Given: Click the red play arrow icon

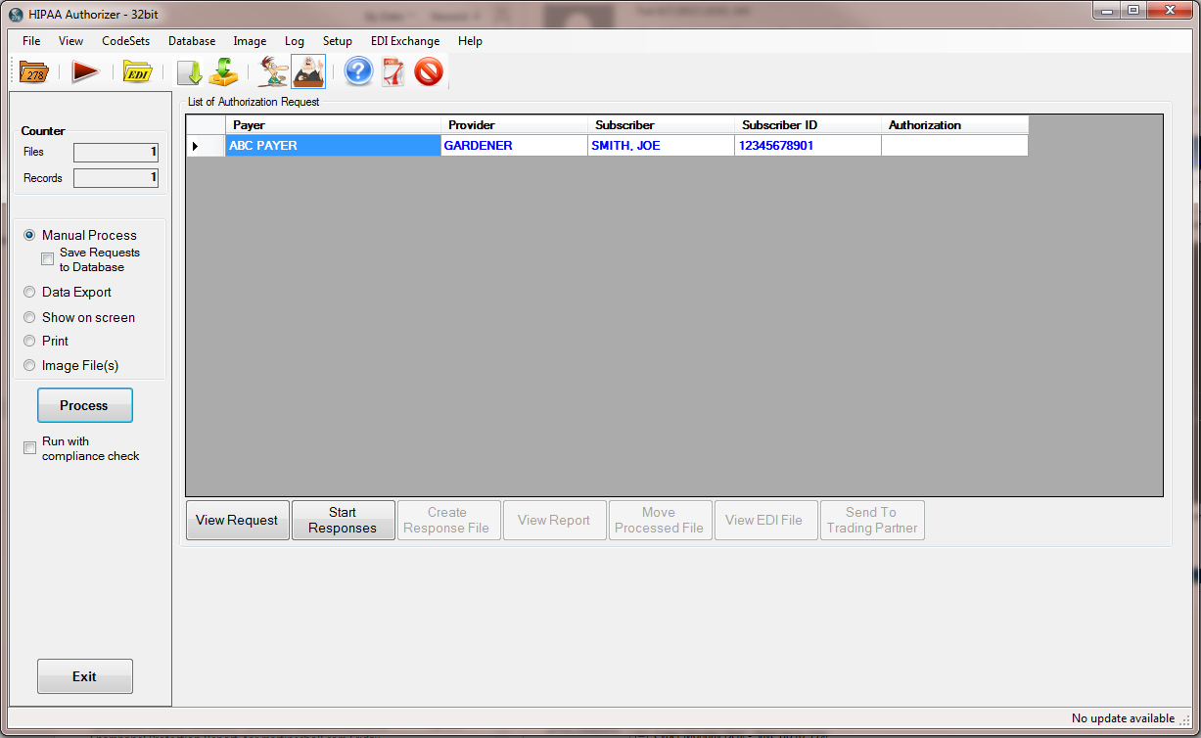Looking at the screenshot, I should pyautogui.click(x=85, y=72).
